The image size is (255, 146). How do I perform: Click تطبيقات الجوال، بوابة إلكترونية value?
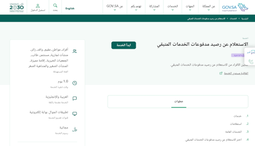(x=49, y=112)
